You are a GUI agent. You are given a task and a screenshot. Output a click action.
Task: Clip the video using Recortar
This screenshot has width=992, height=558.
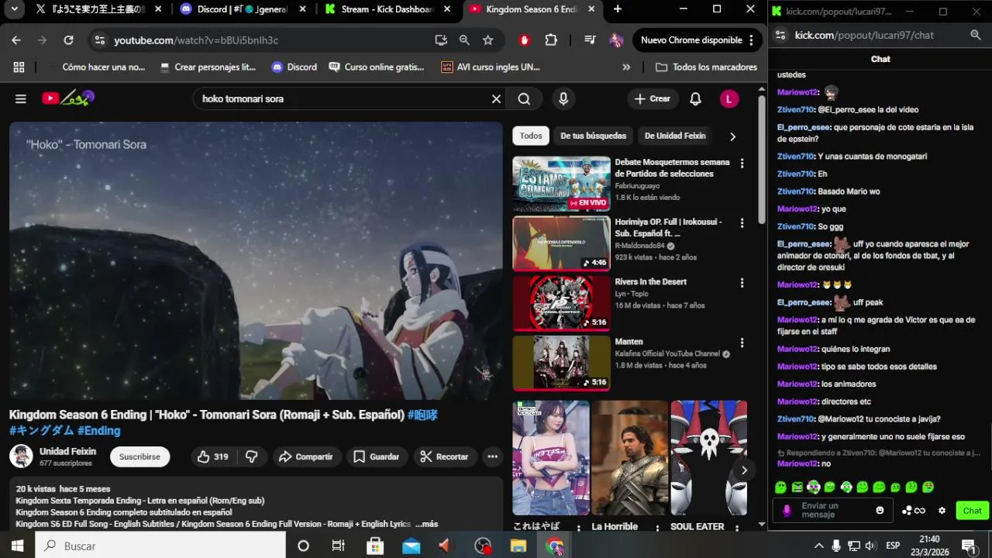(x=444, y=456)
